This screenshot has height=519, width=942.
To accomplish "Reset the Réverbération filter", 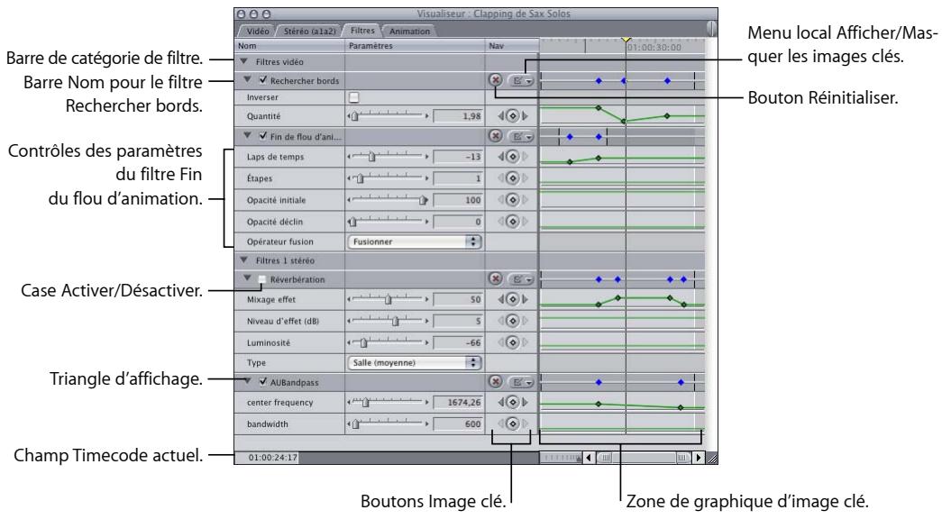I will coord(495,278).
